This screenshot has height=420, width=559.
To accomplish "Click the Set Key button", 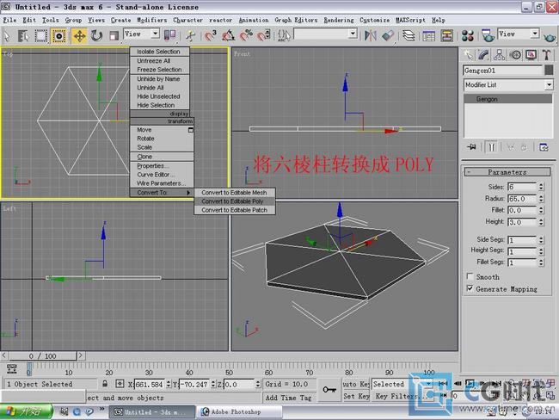I will [x=356, y=396].
